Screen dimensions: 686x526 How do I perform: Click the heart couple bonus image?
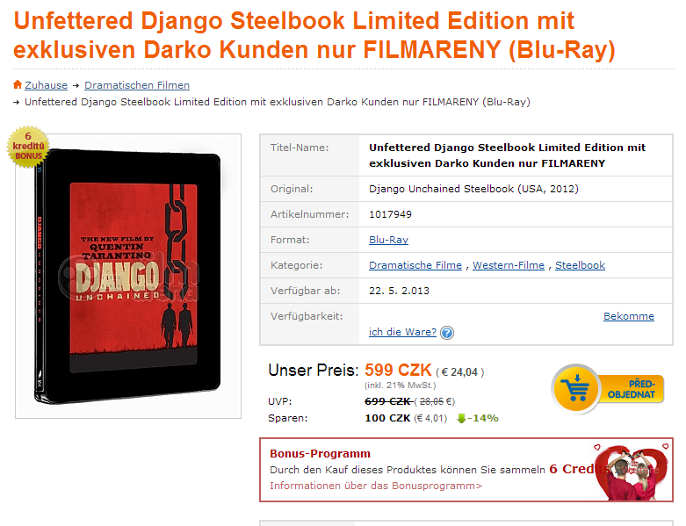pyautogui.click(x=632, y=472)
